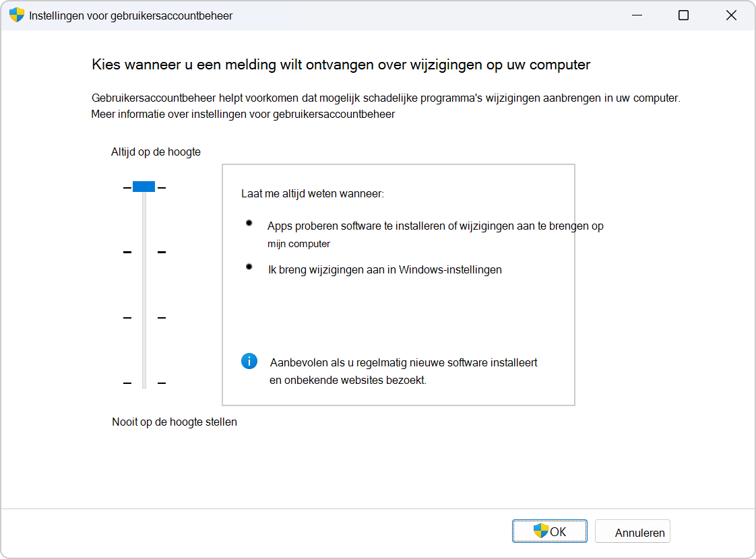Click the 'Aanbevolen als u regelmatig' recommendation text

tap(403, 371)
